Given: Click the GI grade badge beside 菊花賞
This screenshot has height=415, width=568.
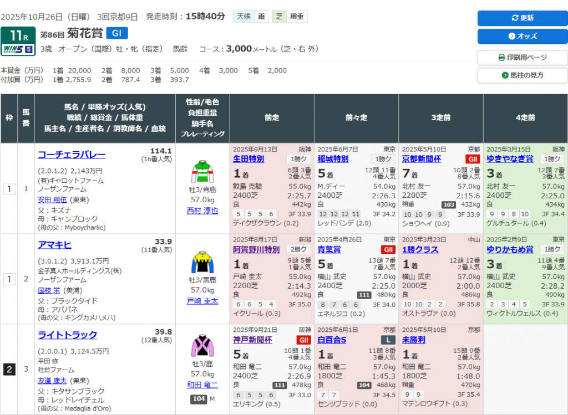Looking at the screenshot, I should [116, 33].
